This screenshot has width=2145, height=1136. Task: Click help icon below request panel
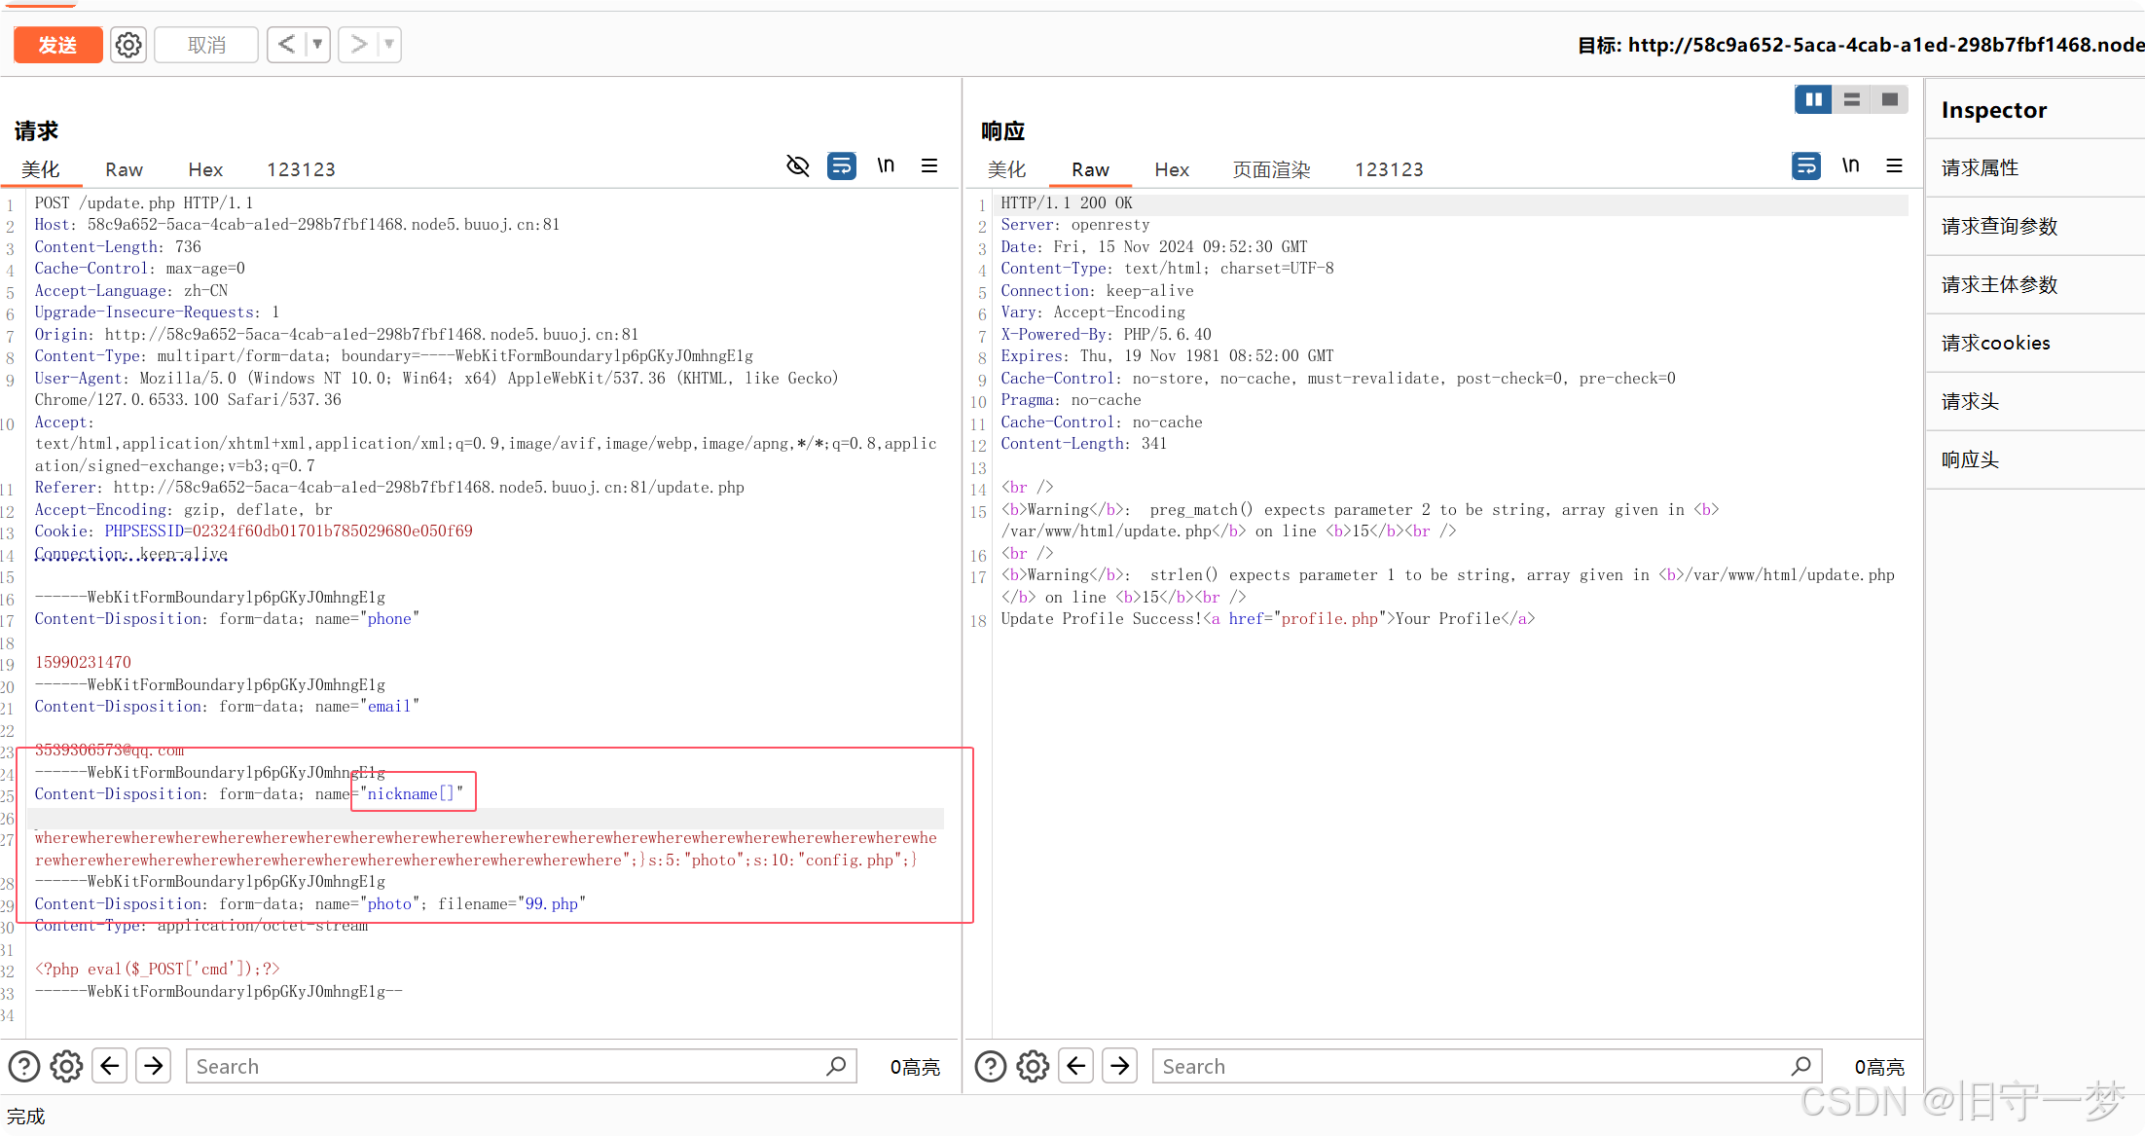pos(24,1066)
